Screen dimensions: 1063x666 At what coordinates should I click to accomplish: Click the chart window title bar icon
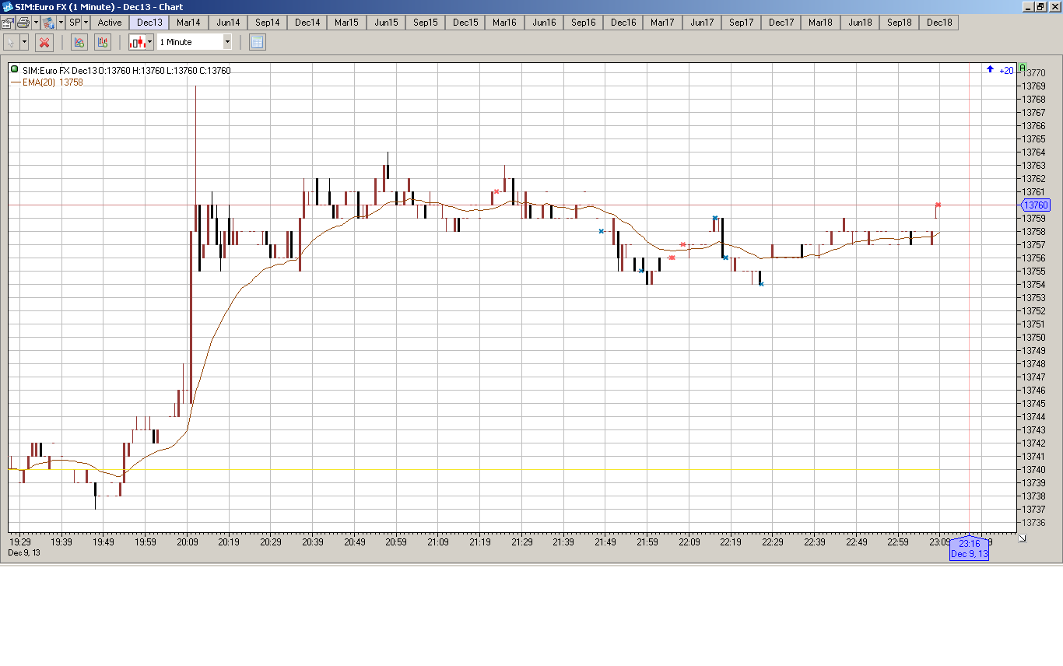[7, 7]
